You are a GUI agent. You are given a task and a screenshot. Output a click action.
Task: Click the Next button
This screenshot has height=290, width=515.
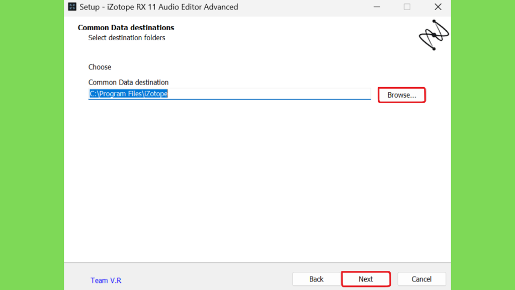(366, 279)
